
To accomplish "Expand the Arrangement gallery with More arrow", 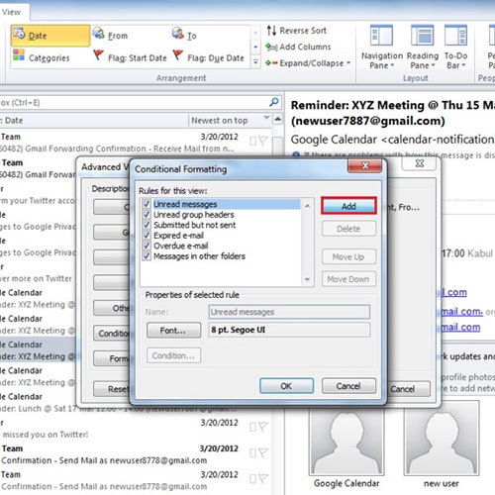I will [255, 61].
